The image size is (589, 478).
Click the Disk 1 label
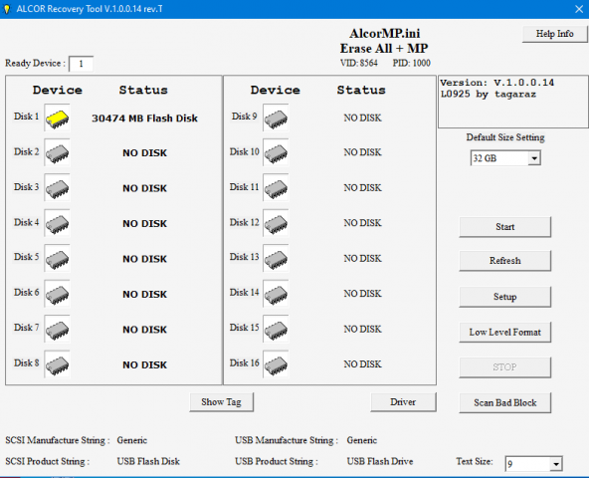click(x=26, y=117)
